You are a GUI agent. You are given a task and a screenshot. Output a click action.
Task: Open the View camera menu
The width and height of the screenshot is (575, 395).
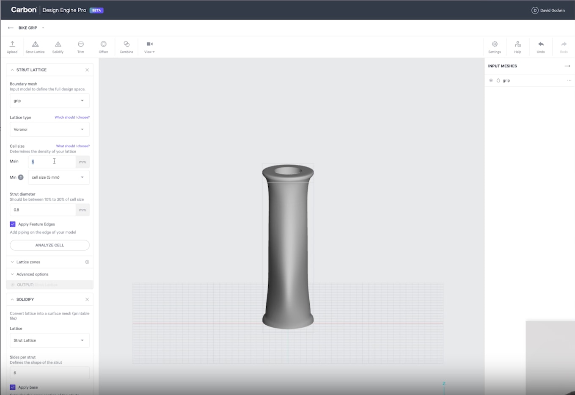click(x=149, y=47)
